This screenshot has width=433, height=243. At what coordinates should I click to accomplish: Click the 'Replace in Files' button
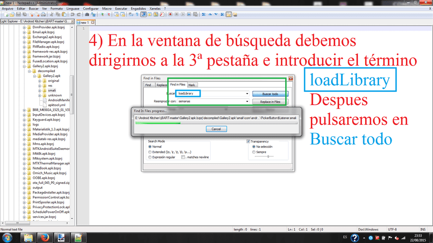click(x=270, y=102)
